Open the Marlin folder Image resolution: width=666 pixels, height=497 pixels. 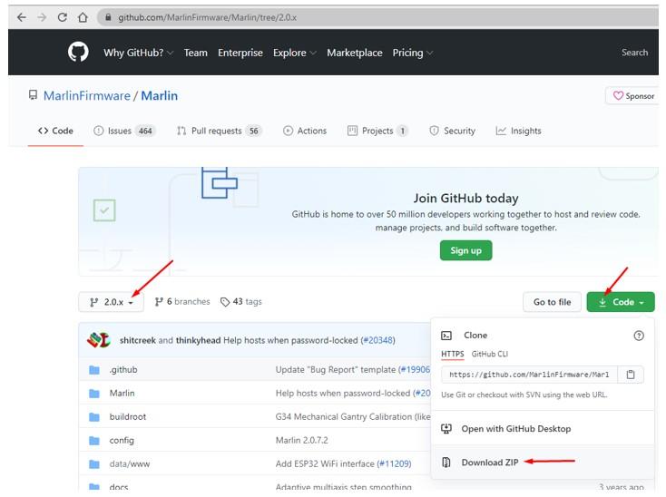pos(122,393)
